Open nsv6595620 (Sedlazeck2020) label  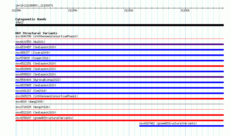[36, 74]
